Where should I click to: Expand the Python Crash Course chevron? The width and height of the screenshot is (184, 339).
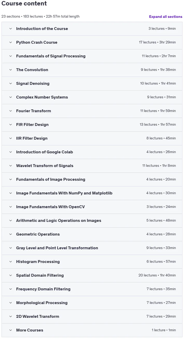pyautogui.click(x=11, y=42)
